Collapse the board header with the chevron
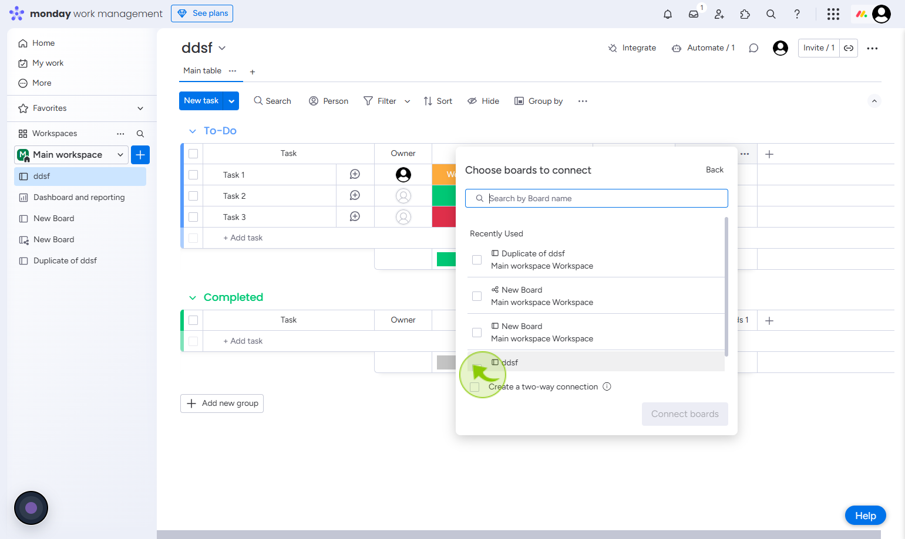 [874, 101]
